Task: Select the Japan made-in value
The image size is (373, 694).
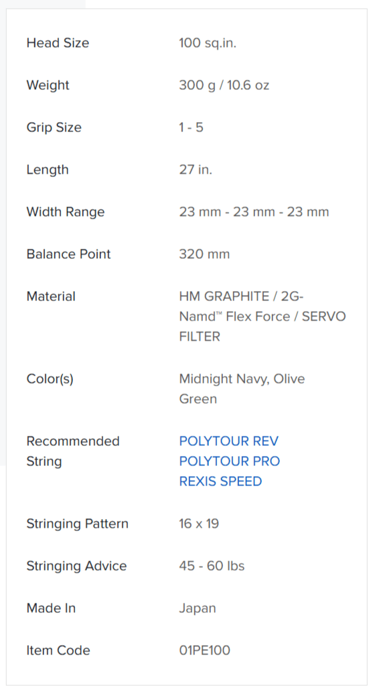Action: click(x=198, y=608)
